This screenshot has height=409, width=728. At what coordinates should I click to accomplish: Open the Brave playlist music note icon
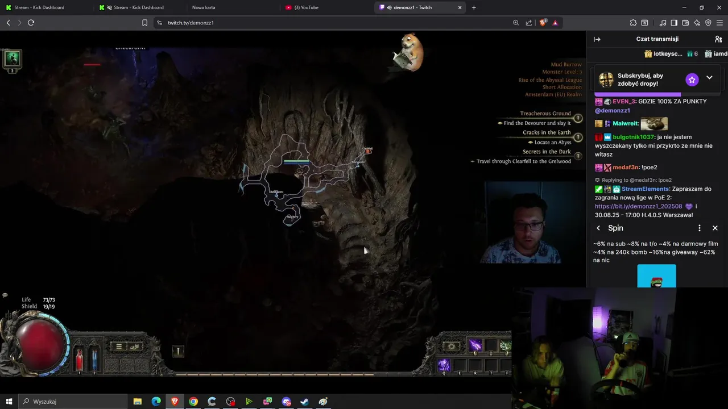[x=663, y=23]
